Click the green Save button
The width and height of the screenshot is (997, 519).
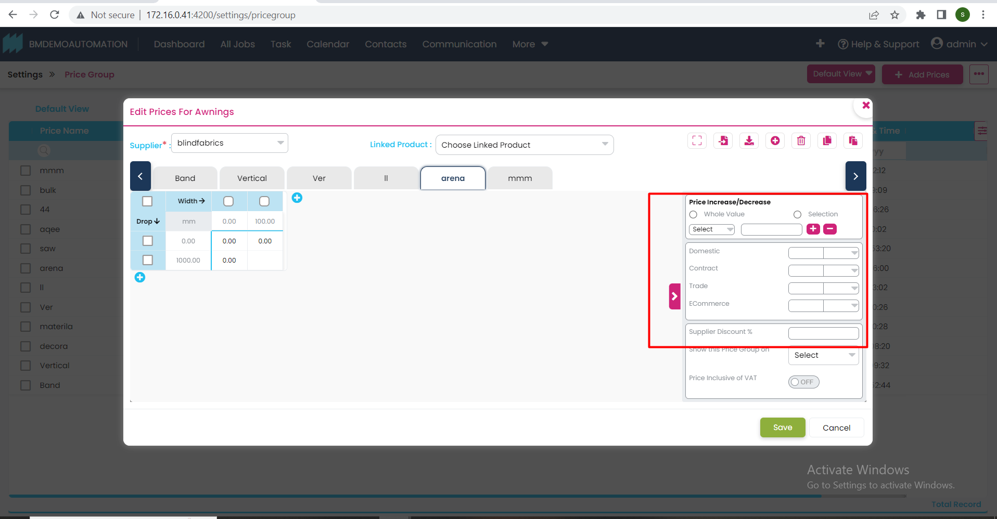[782, 427]
